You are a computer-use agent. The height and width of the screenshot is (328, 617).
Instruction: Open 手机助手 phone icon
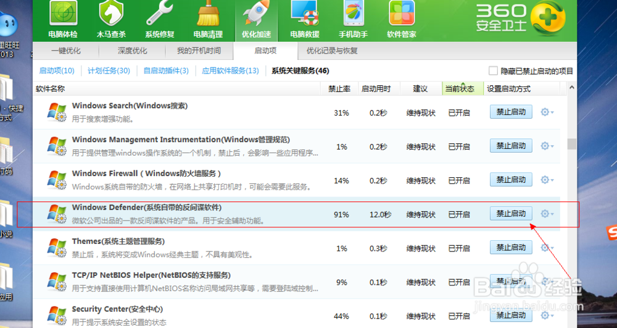pyautogui.click(x=354, y=14)
